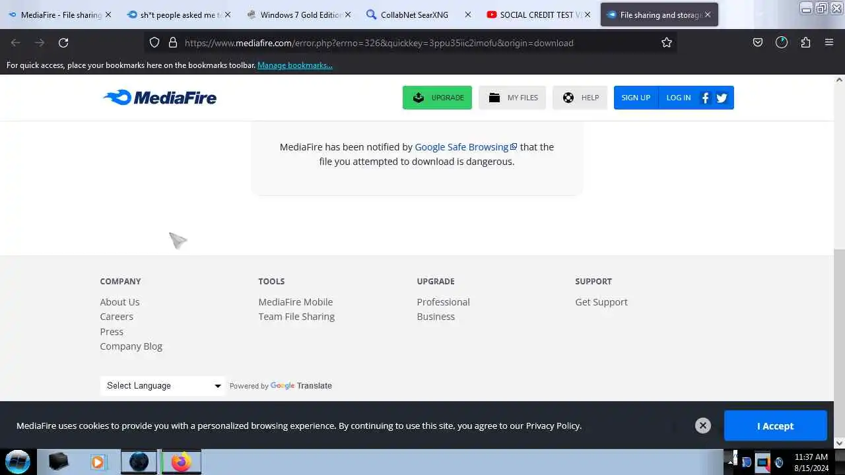Open the Extensions puzzle icon
This screenshot has height=475, width=845.
pos(805,43)
